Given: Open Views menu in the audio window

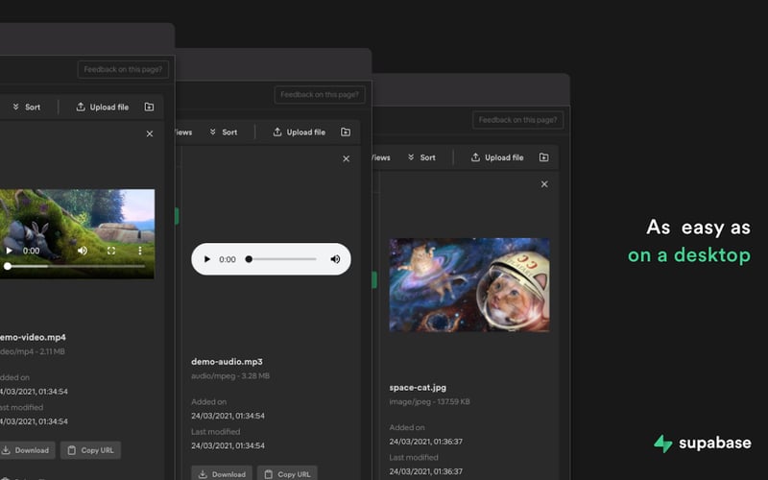Looking at the screenshot, I should click(183, 132).
